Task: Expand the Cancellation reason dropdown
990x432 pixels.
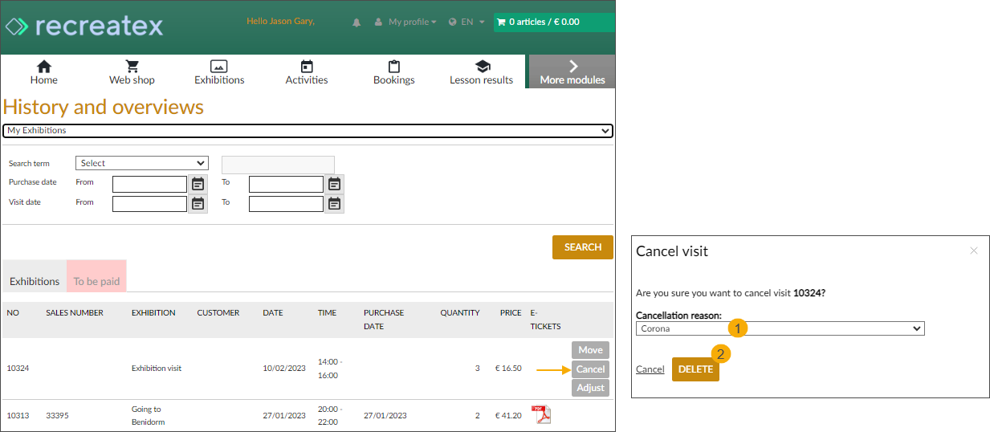Action: 780,328
